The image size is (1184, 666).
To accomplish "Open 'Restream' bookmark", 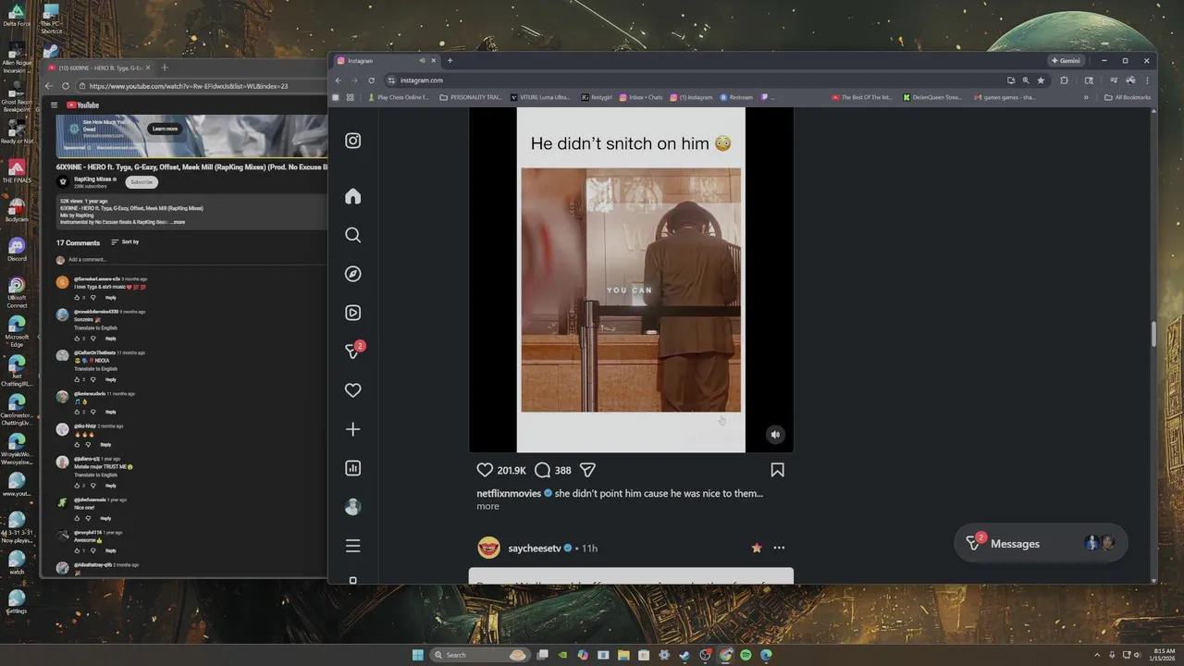I will 736,97.
